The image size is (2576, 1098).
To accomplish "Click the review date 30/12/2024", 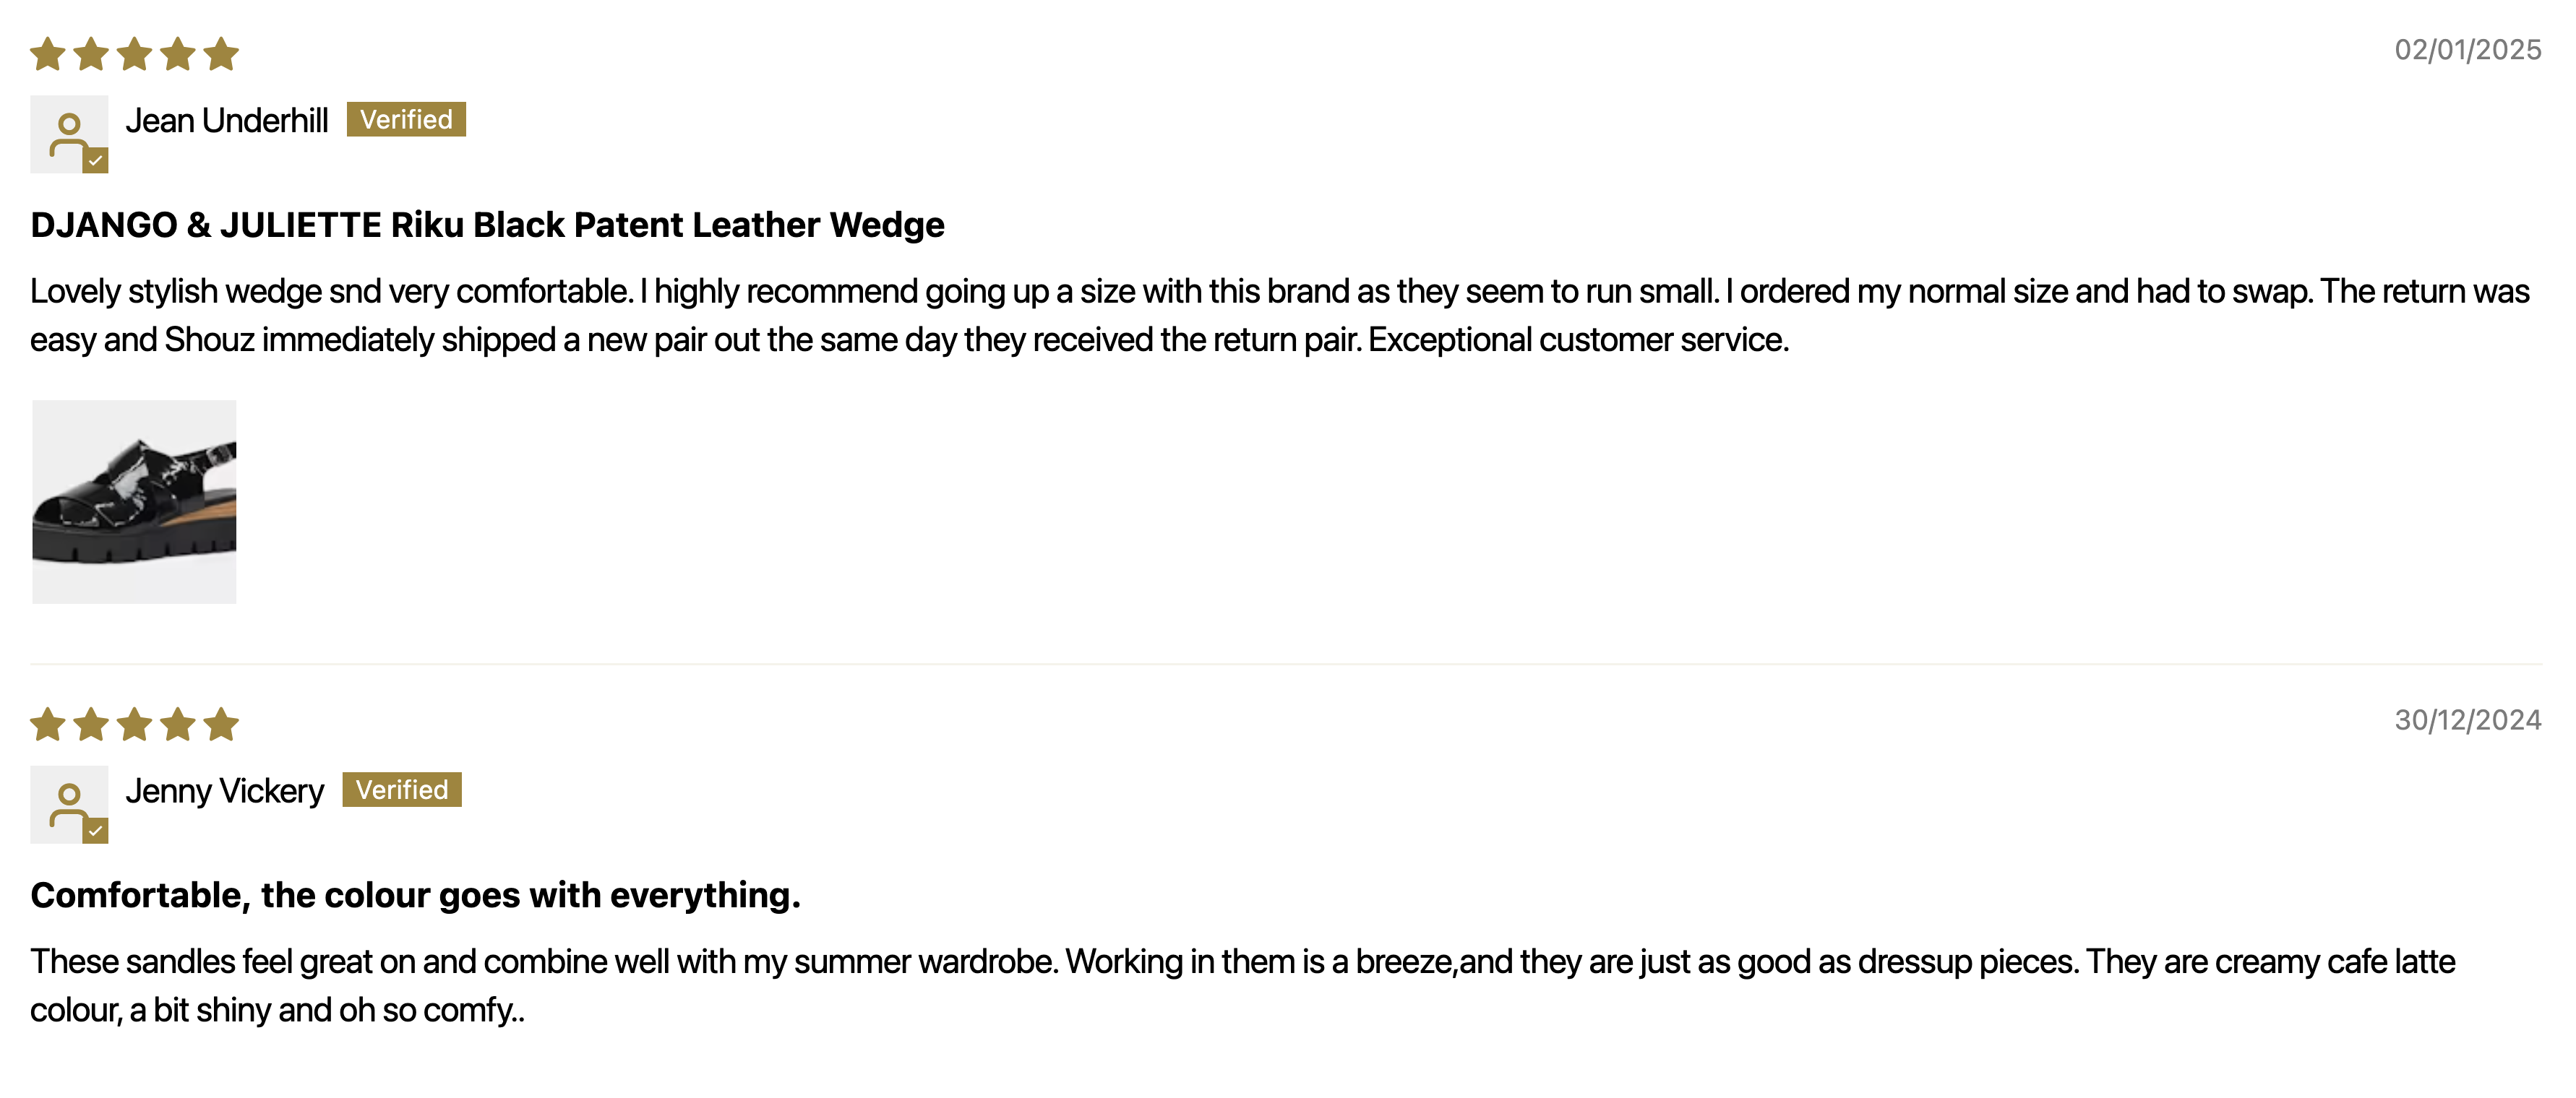I will pos(2467,720).
